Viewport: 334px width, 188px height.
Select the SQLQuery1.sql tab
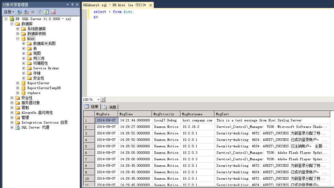click(115, 5)
